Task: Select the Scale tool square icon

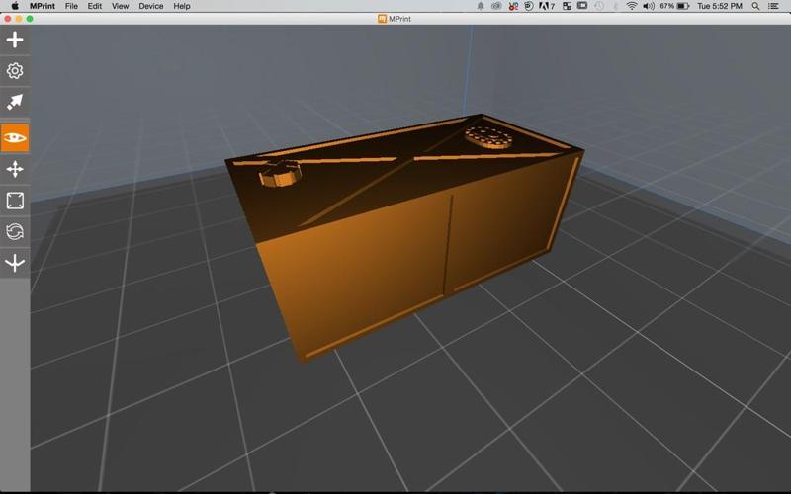Action: (x=15, y=201)
